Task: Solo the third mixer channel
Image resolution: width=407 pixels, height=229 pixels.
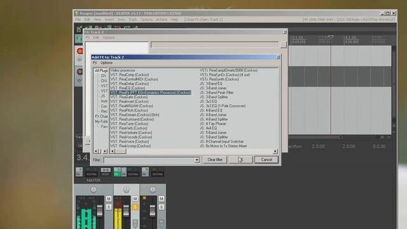Action: pos(162,207)
